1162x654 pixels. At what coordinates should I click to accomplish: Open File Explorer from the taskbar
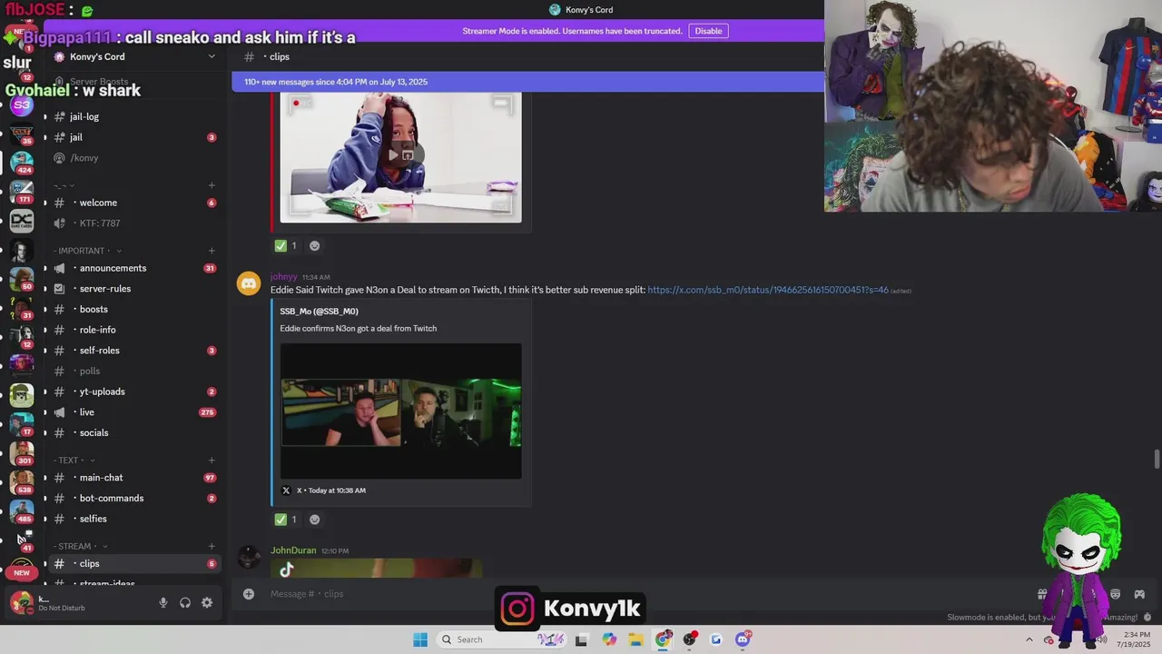(x=635, y=639)
